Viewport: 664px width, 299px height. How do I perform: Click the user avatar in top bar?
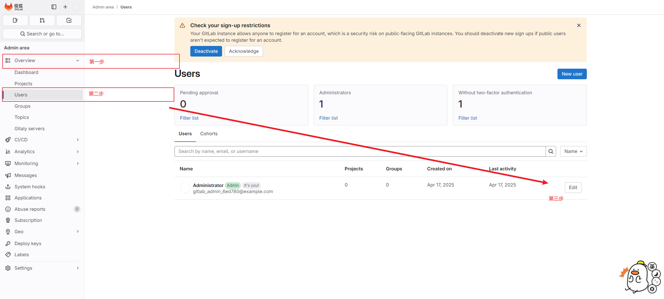tap(76, 7)
